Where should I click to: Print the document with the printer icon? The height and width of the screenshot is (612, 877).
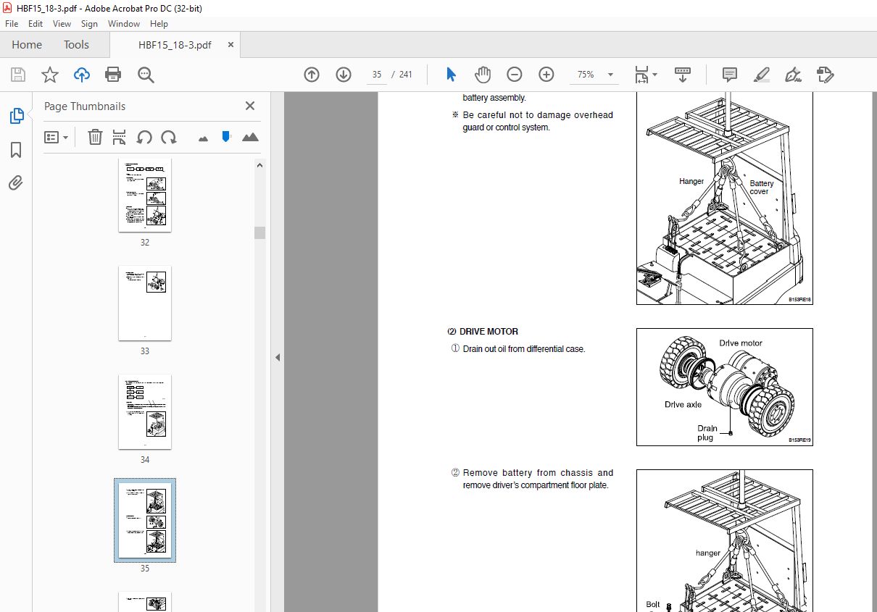tap(113, 75)
